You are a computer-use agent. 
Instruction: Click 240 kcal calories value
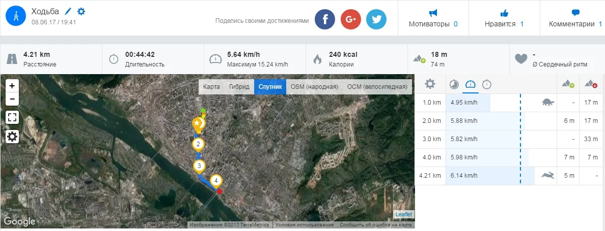(x=343, y=55)
